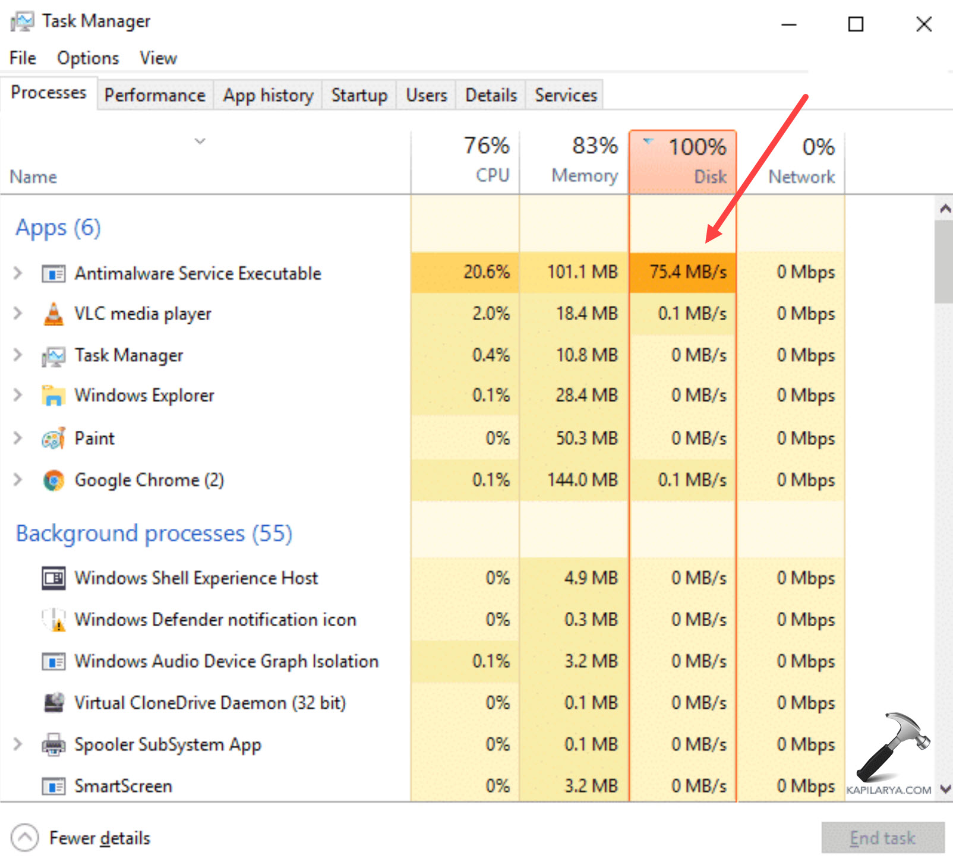Image resolution: width=953 pixels, height=868 pixels.
Task: Click the 18.4 MB VLC memory value
Action: coord(587,313)
